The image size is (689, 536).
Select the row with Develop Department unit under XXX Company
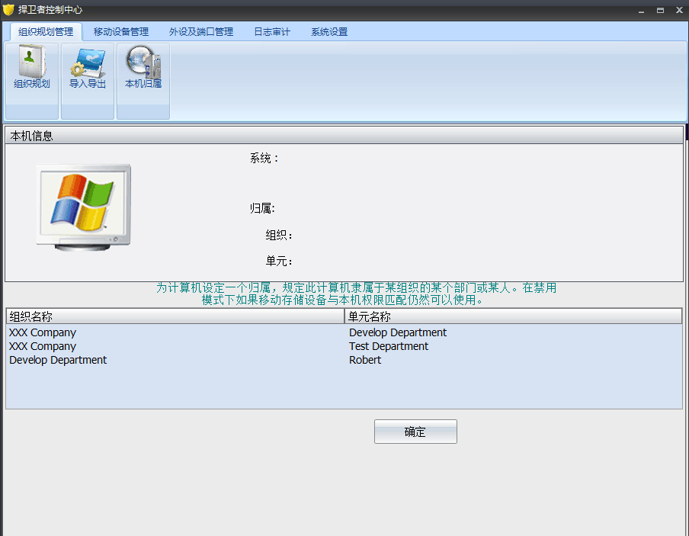(344, 332)
